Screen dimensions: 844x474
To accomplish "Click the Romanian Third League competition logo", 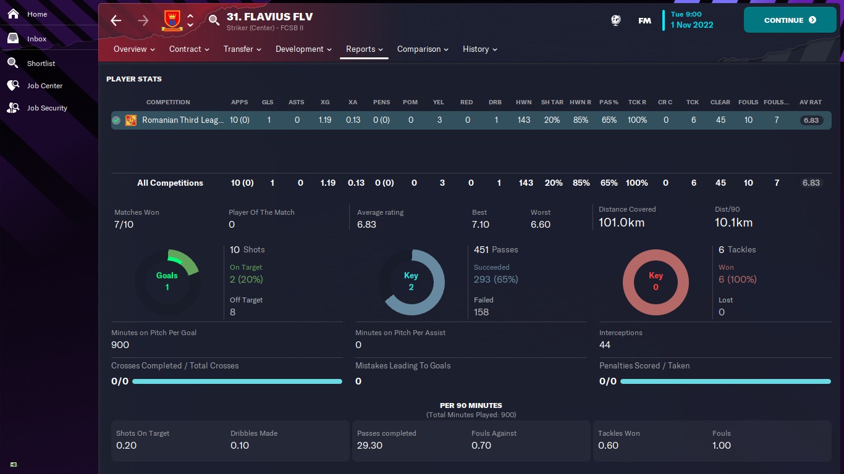I will (x=131, y=120).
